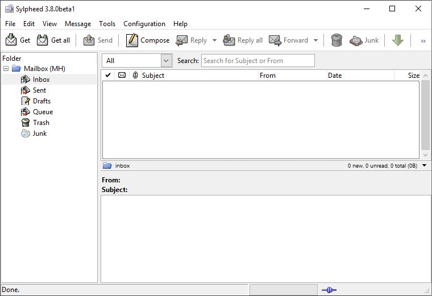Sort by the checkmark Mark column

point(108,75)
